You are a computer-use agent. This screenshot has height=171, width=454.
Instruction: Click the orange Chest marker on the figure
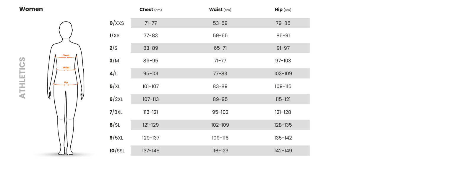coord(66,56)
